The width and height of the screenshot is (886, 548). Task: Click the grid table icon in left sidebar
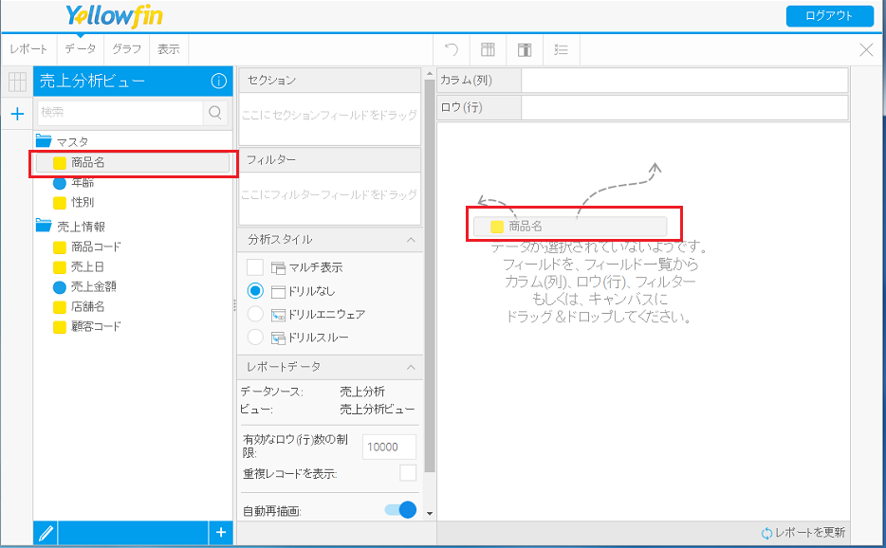pos(16,82)
